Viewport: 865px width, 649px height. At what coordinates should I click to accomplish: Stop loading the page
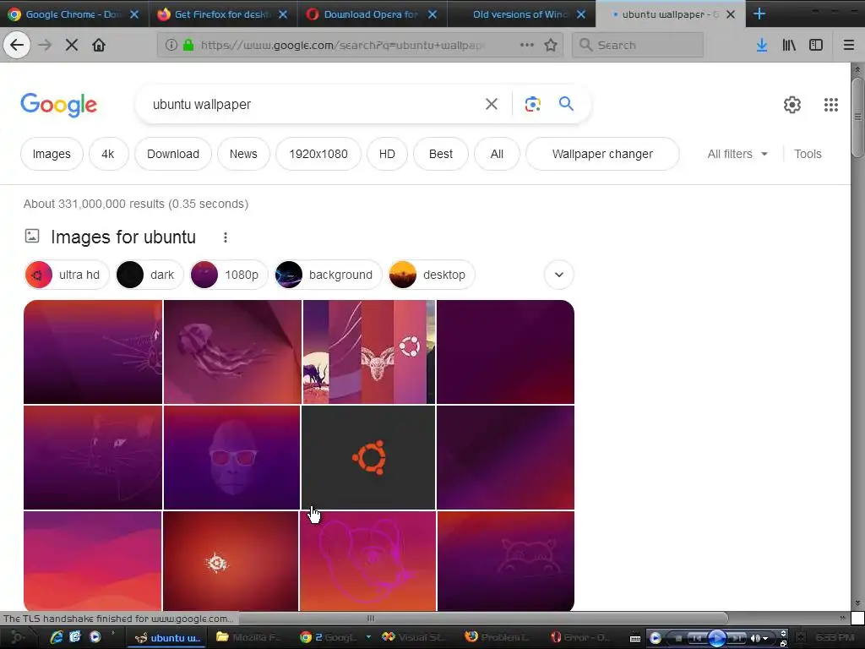tap(72, 45)
